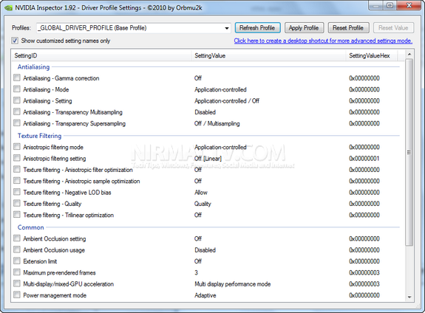The image size is (425, 313).
Task: Click the Apply Profile button
Action: click(x=304, y=28)
